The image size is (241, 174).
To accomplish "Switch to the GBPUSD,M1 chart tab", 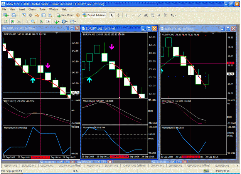I will (175, 166).
